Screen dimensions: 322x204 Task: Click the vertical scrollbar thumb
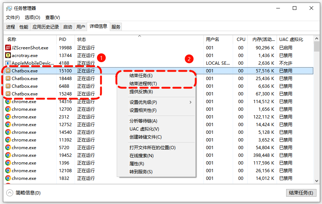(317, 46)
